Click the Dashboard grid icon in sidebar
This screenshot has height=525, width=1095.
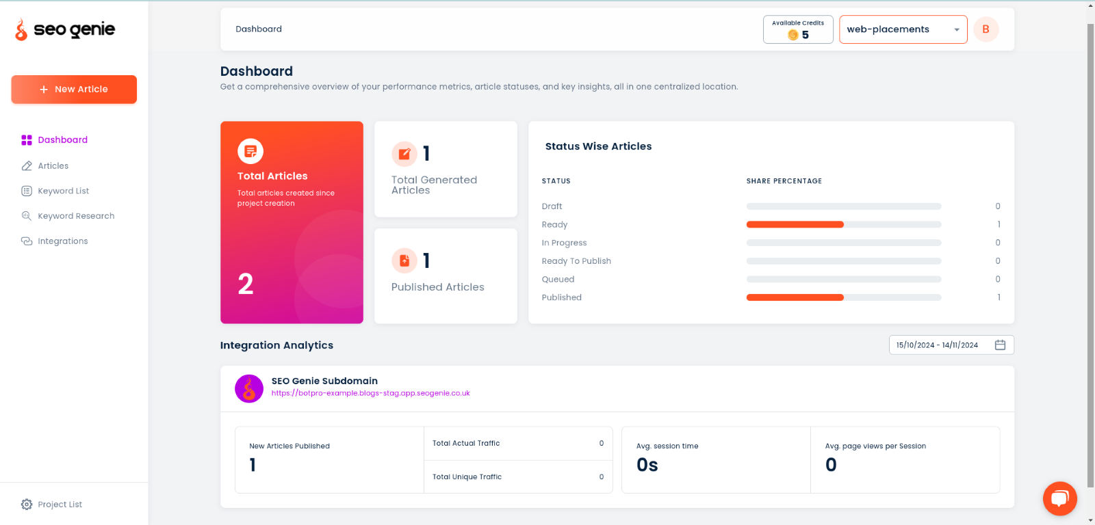coord(27,140)
